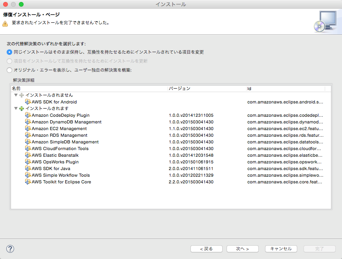Image resolution: width=342 pixels, height=259 pixels.
Task: Select the AWS Toolkit for Eclipse Core name
Action: pos(62,182)
